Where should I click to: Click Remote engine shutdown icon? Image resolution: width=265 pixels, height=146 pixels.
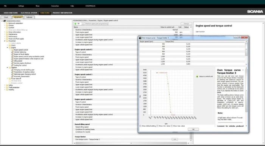pos(12,63)
